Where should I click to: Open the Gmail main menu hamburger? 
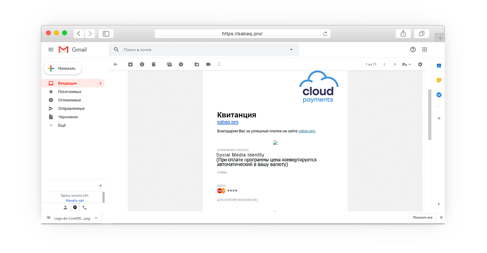click(51, 50)
